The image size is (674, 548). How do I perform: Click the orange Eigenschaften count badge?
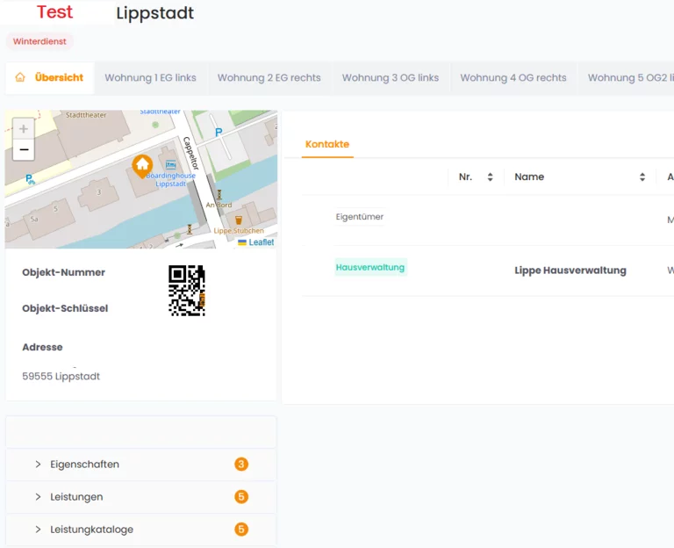click(241, 465)
